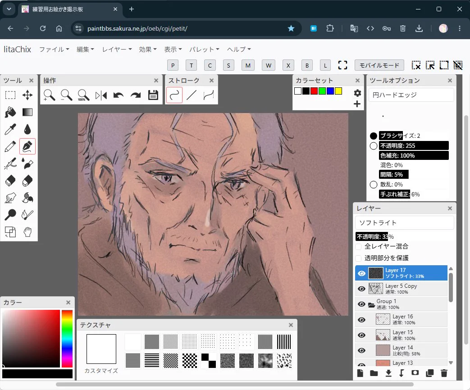The height and width of the screenshot is (390, 470).
Task: Adjust the 不透明度: 255 slider
Action: (414, 146)
